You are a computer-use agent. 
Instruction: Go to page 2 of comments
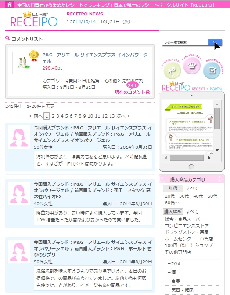pos(53,116)
